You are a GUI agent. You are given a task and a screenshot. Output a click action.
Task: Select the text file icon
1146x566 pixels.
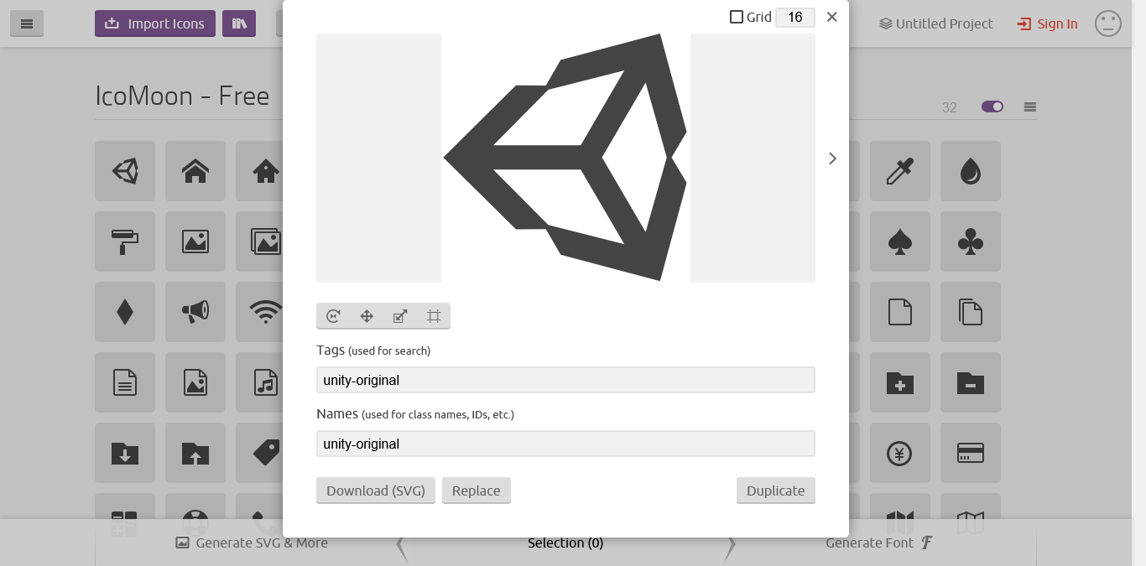point(125,382)
